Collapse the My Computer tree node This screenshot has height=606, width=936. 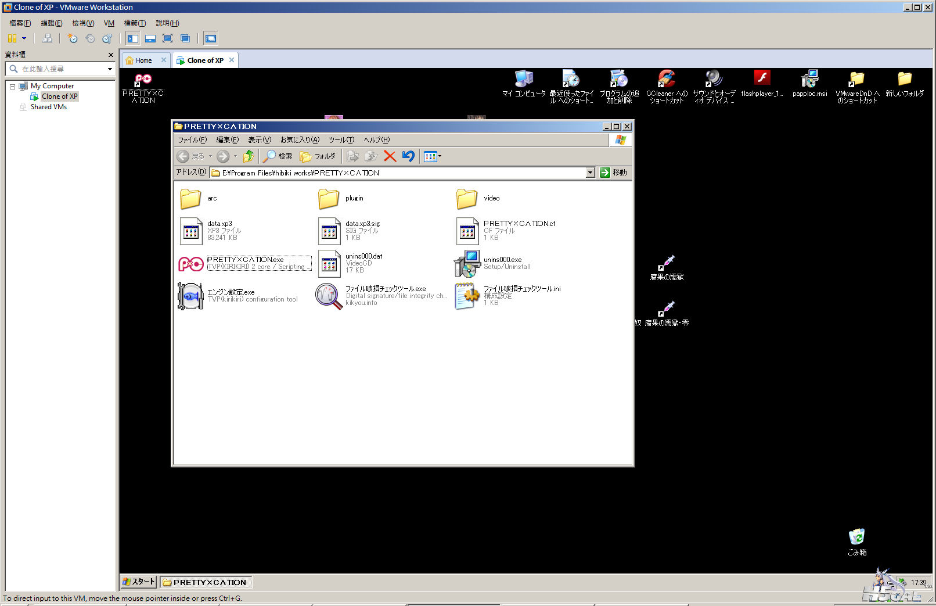point(12,87)
